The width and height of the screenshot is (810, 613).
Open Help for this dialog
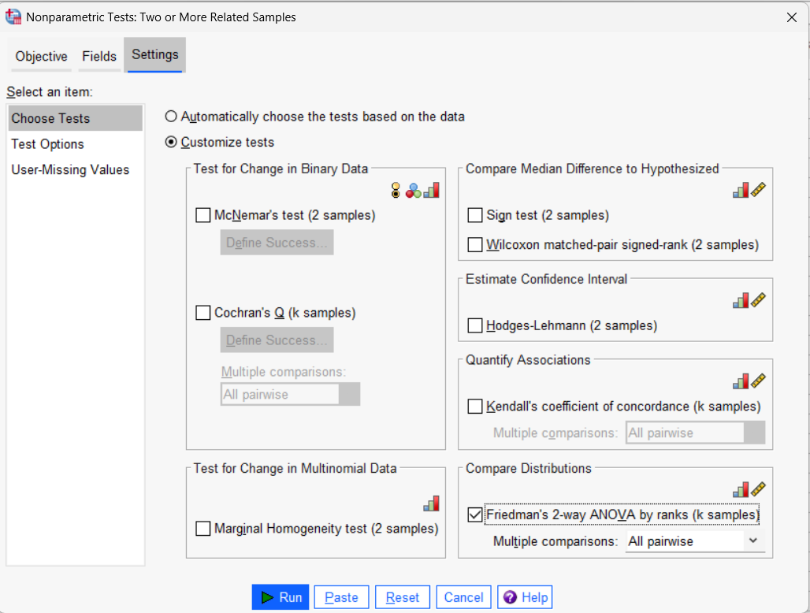point(524,596)
